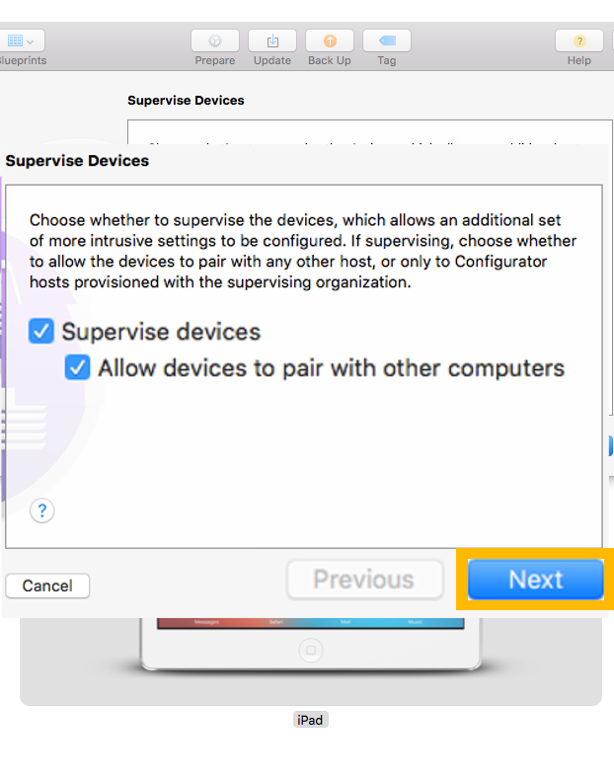The image size is (614, 781).
Task: Click the Tag toolbar label
Action: coord(387,60)
